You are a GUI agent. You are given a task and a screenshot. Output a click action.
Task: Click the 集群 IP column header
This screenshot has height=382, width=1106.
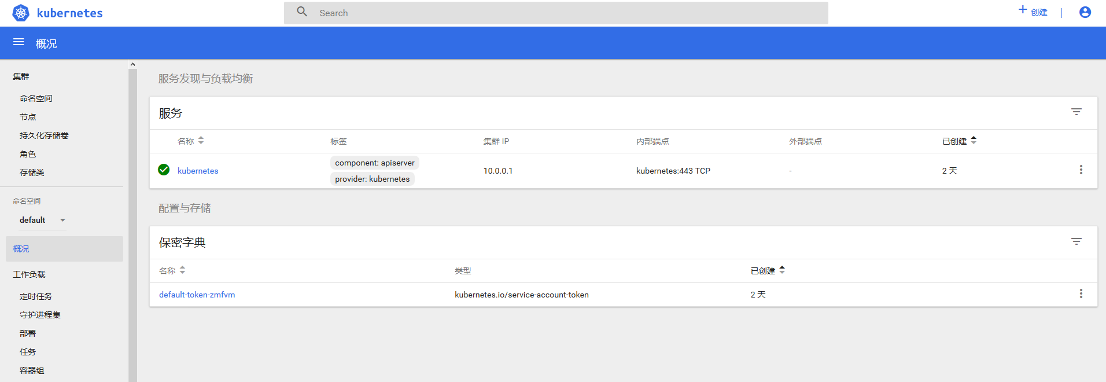pos(496,141)
